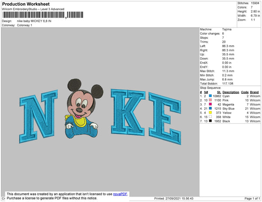Click the Stitches value 15904
This screenshot has height=202, width=262.
[x=255, y=3]
